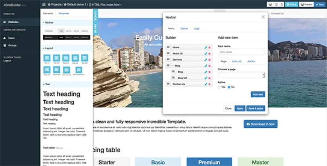
Task: Open the Menu tab in Navbar dialog
Action: pos(171,29)
